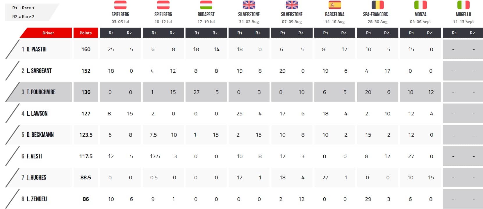Open L. Lawson driver name
This screenshot has width=483, height=209.
coord(37,113)
